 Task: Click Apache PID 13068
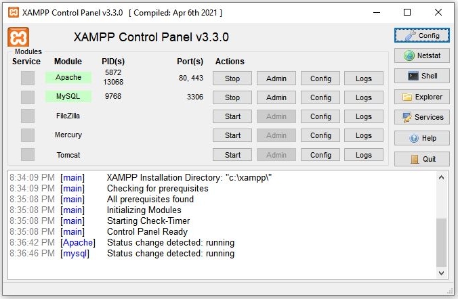point(113,82)
